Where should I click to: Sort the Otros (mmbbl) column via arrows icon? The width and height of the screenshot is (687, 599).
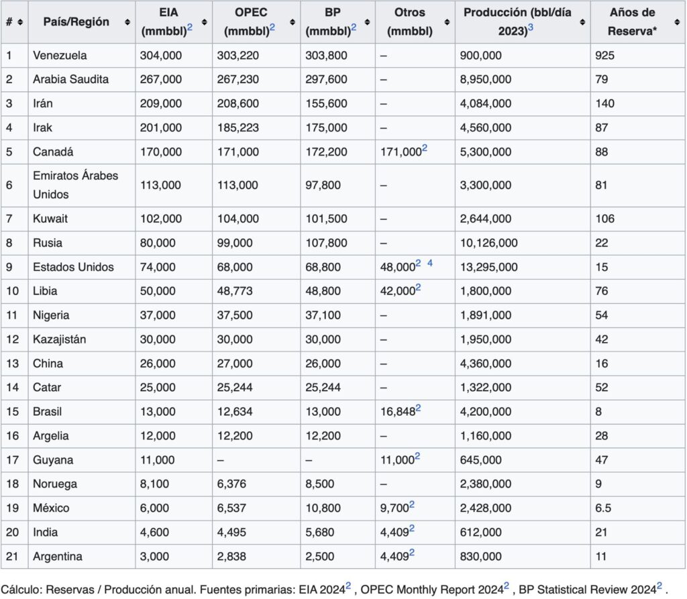click(x=447, y=22)
